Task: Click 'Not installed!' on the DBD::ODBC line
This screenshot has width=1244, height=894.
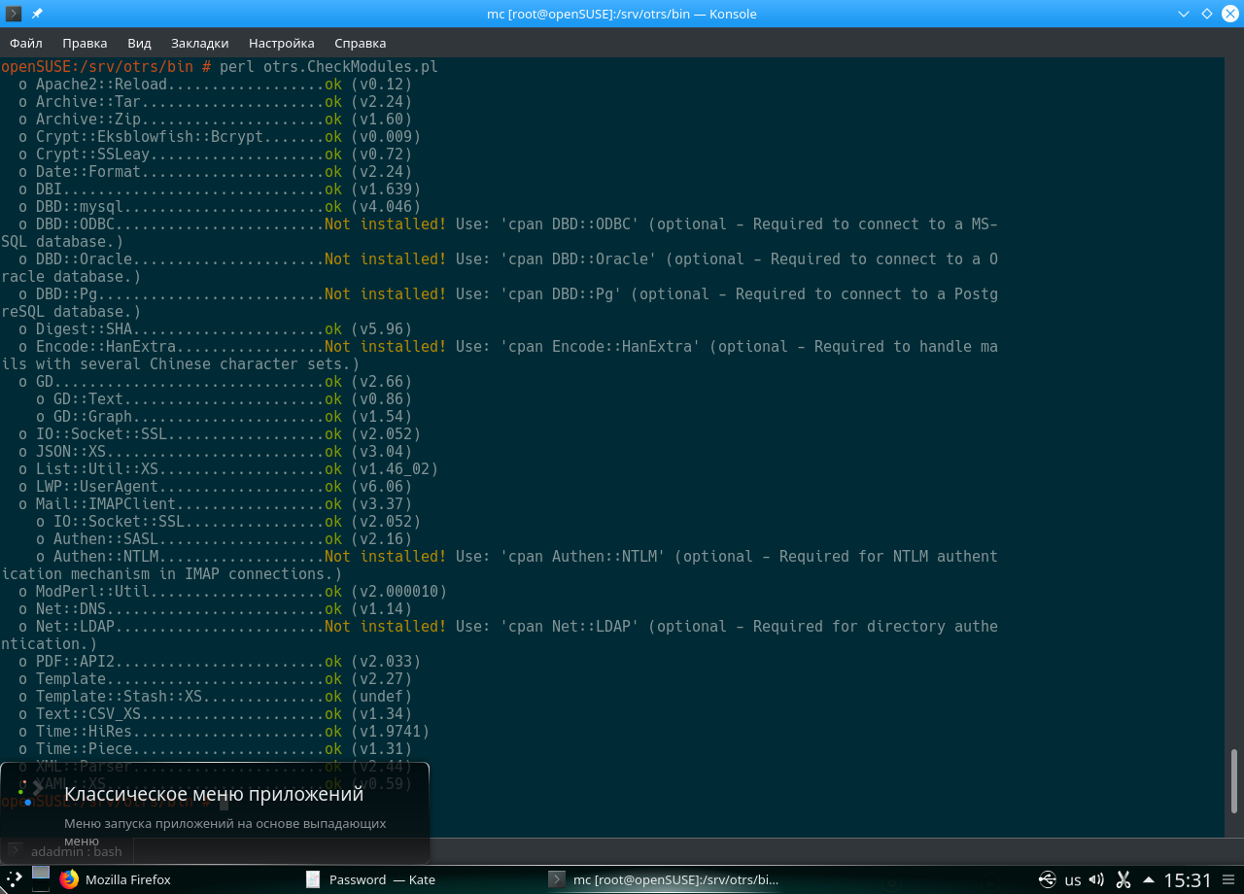Action: [x=386, y=224]
